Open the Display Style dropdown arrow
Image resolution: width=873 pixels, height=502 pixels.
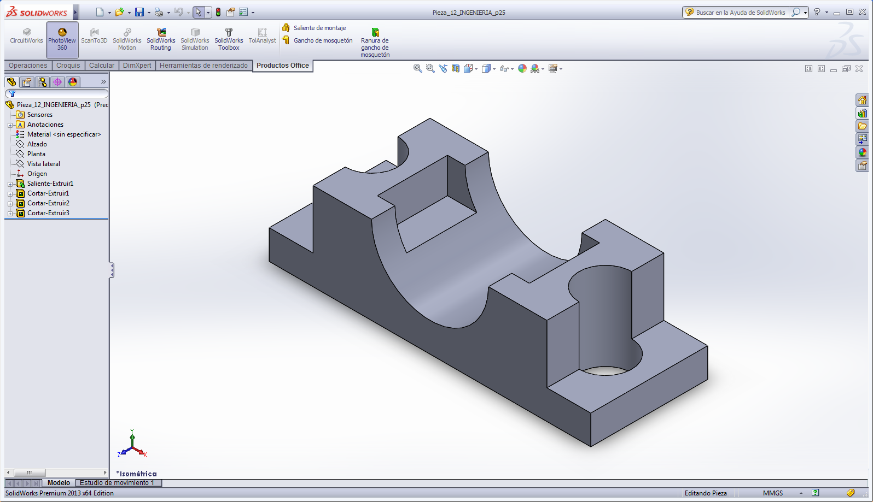click(x=494, y=69)
